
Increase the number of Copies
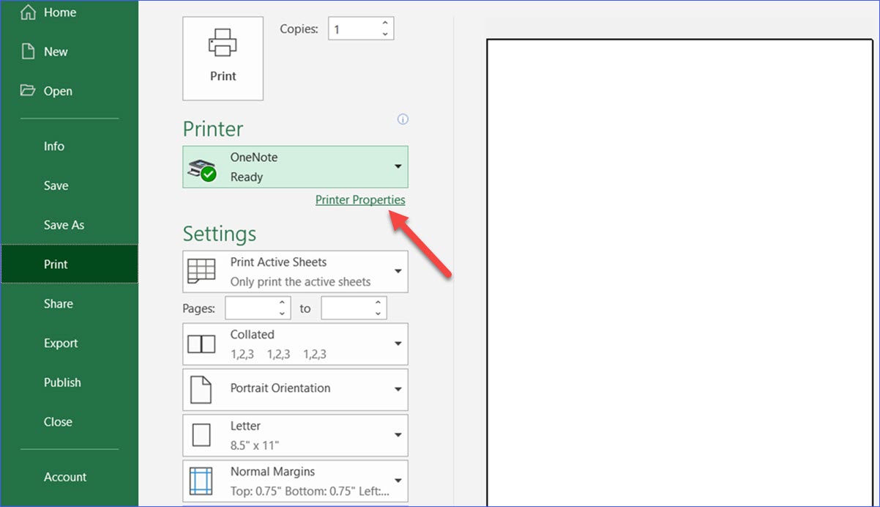click(385, 23)
